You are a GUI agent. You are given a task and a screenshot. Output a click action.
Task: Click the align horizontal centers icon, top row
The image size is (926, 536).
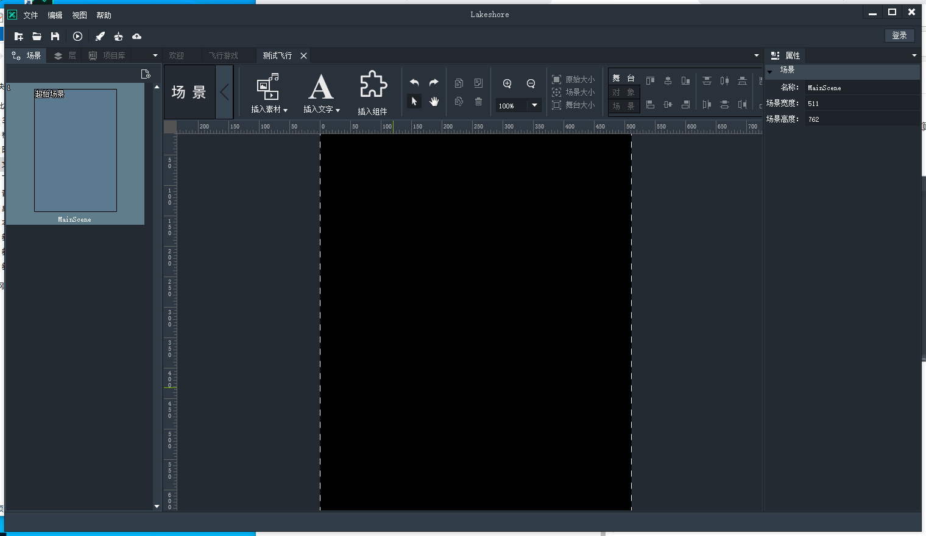point(668,80)
